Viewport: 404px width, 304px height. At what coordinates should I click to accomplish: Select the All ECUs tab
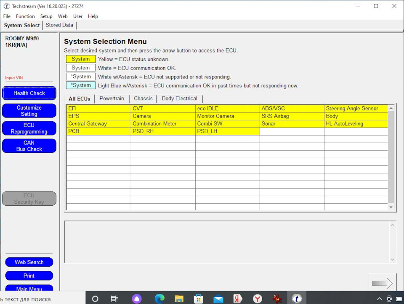coord(80,99)
